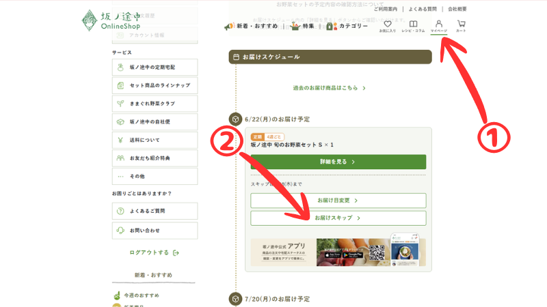Image resolution: width=547 pixels, height=307 pixels.
Task: Click the ellipsis icon of その他
Action: [120, 177]
